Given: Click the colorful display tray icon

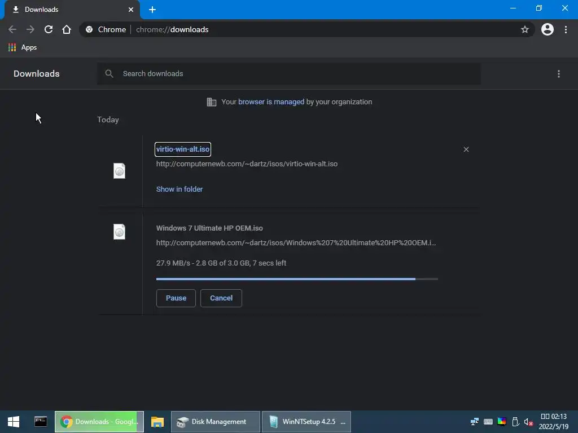Looking at the screenshot, I should 502,422.
